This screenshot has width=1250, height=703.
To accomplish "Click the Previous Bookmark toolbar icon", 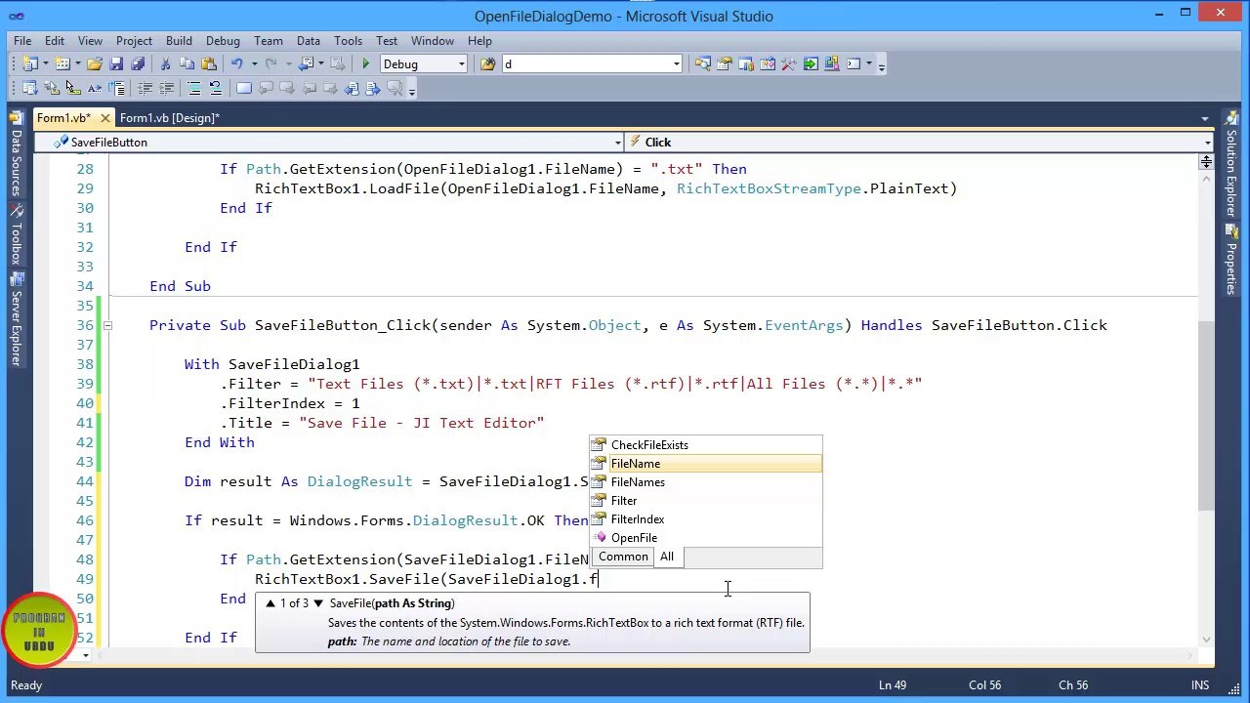I will click(266, 89).
